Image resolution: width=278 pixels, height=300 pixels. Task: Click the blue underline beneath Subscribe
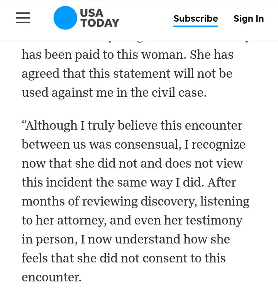click(196, 26)
